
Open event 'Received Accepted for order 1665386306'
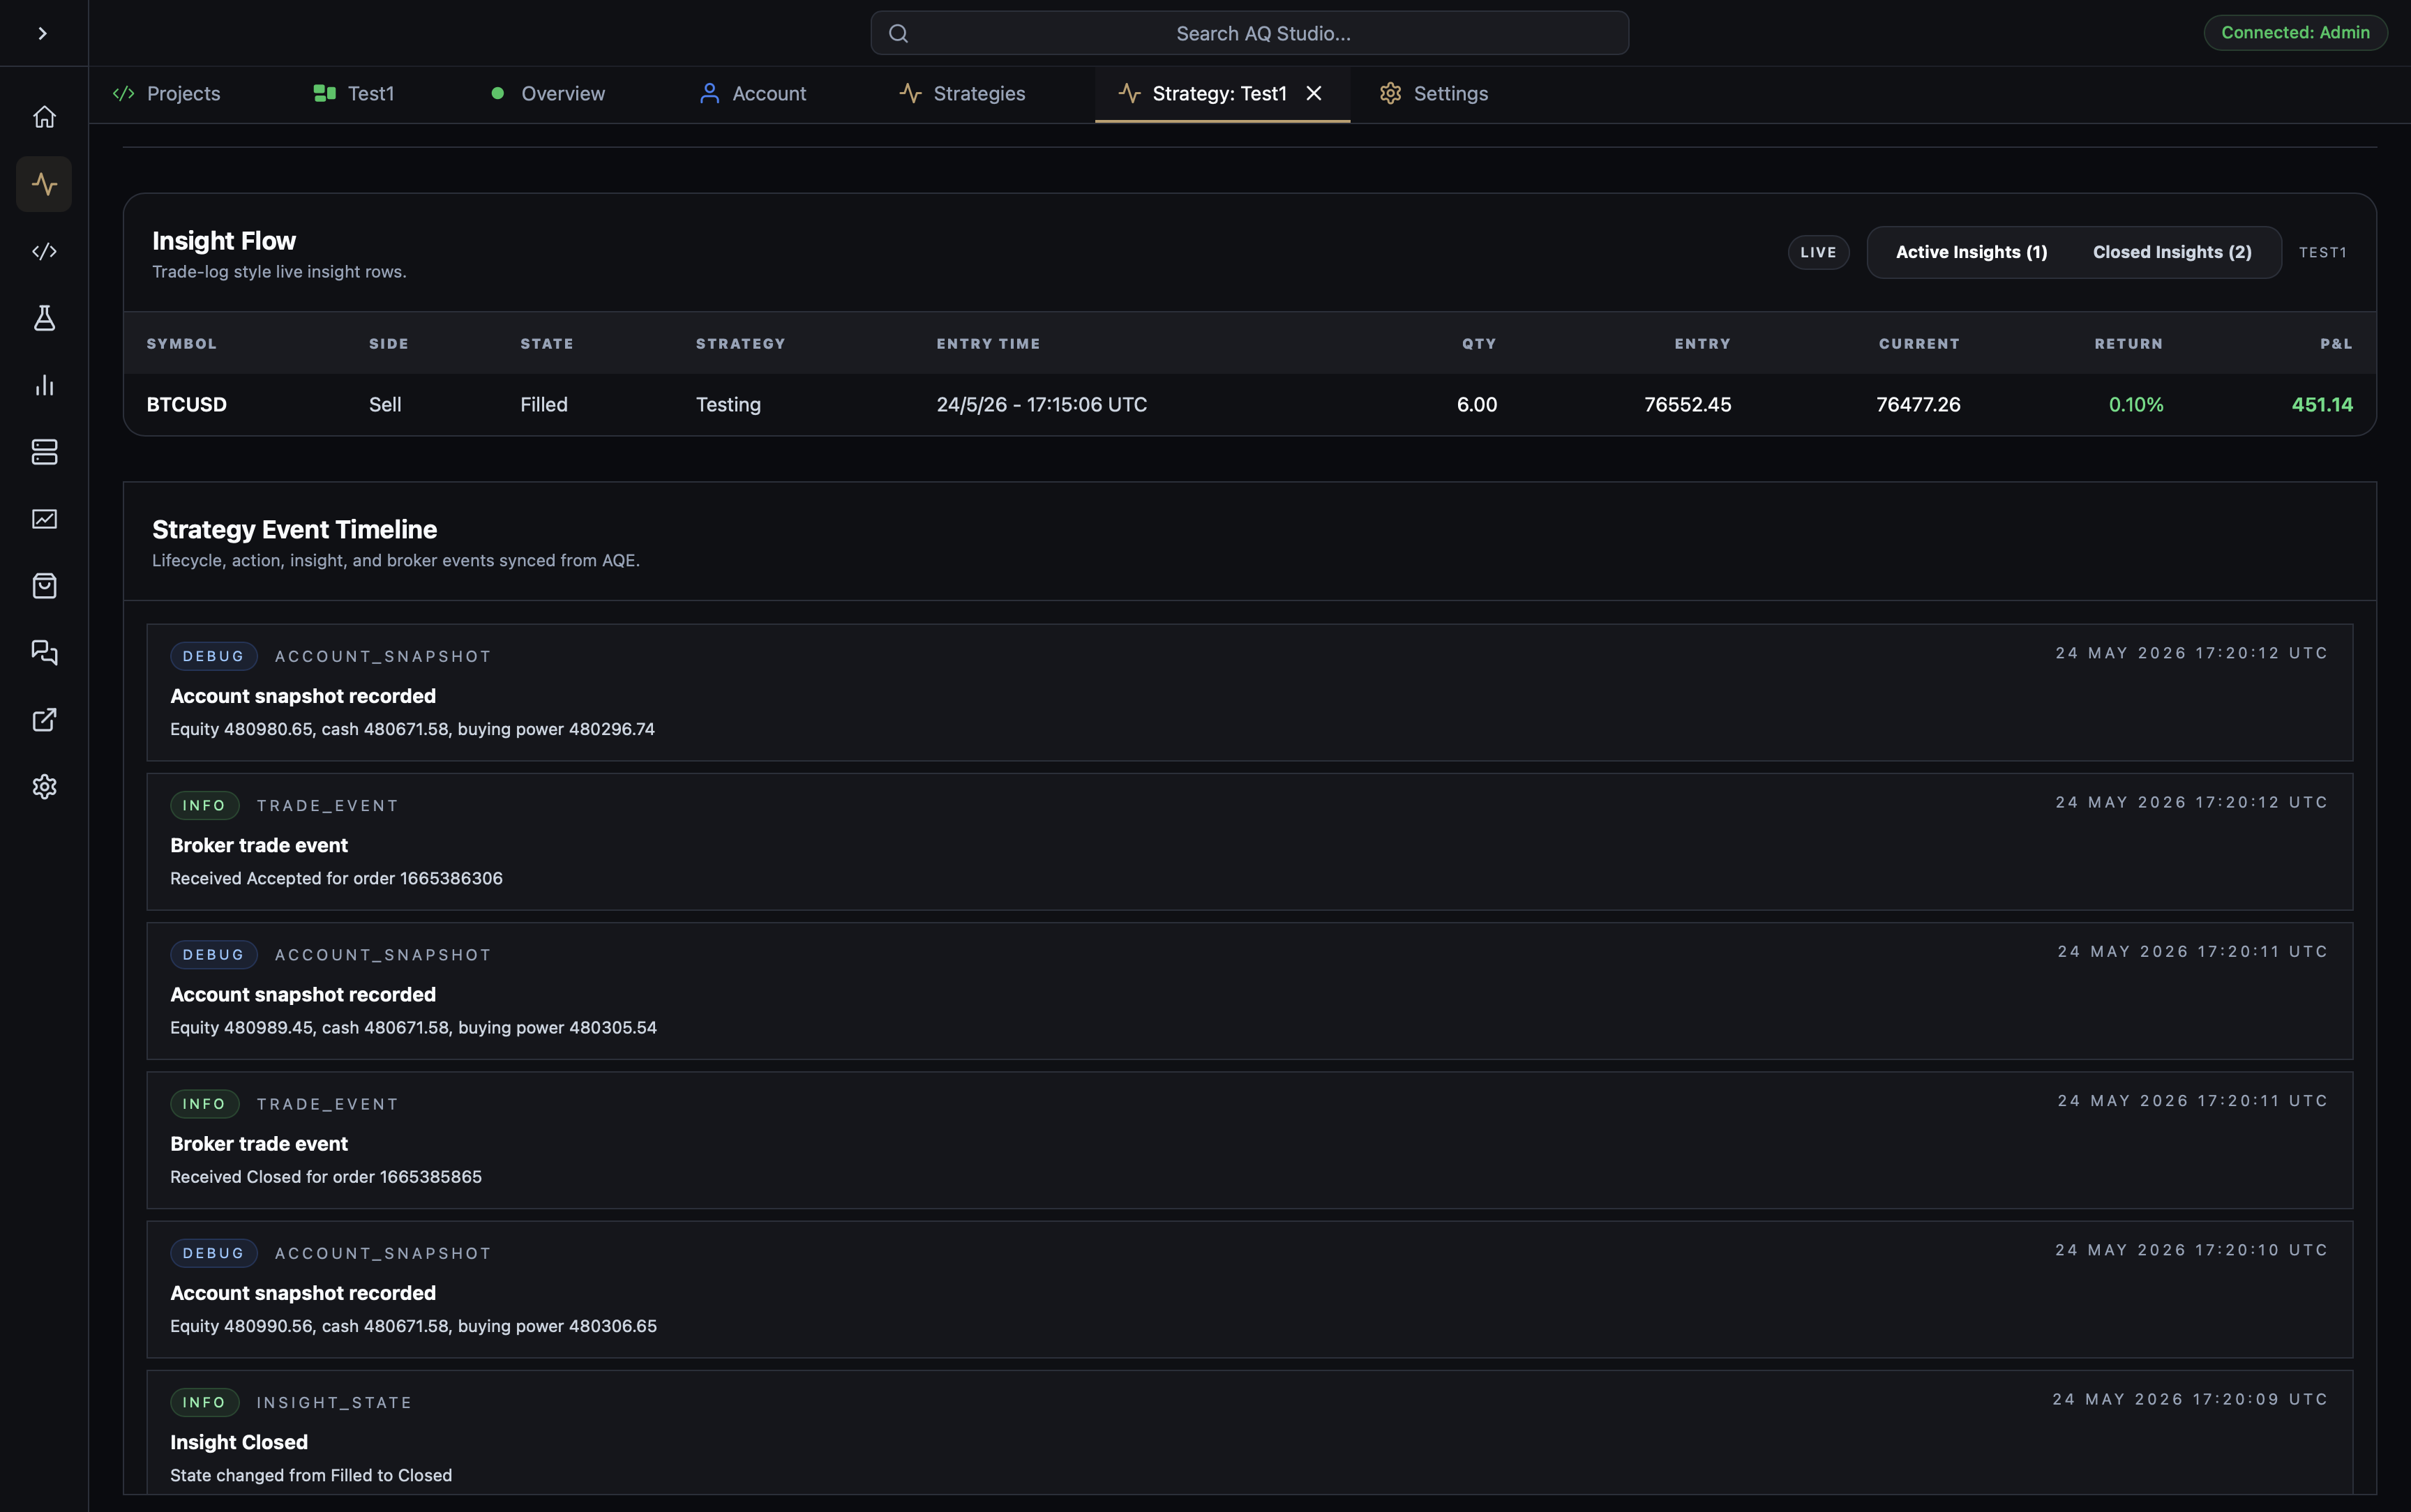pos(1249,842)
